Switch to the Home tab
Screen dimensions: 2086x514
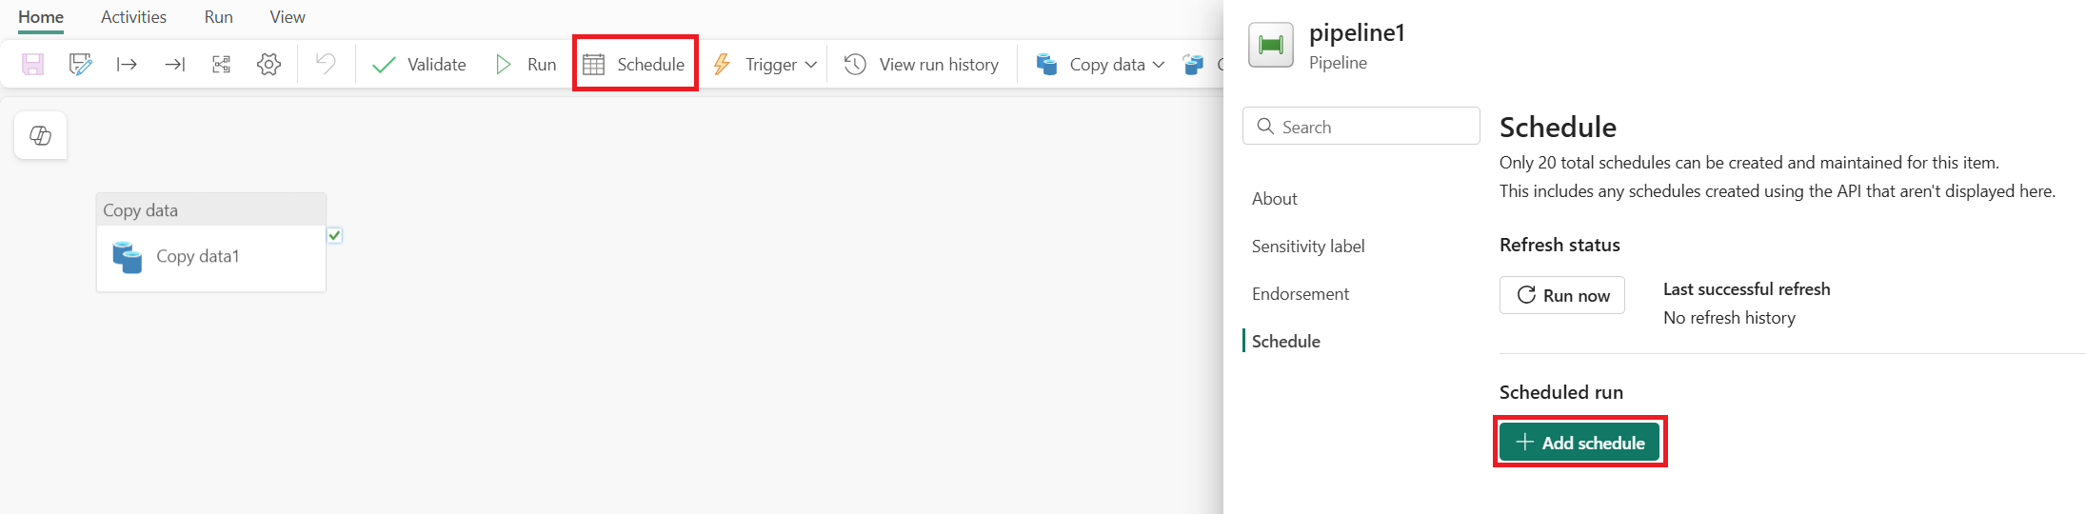[41, 17]
